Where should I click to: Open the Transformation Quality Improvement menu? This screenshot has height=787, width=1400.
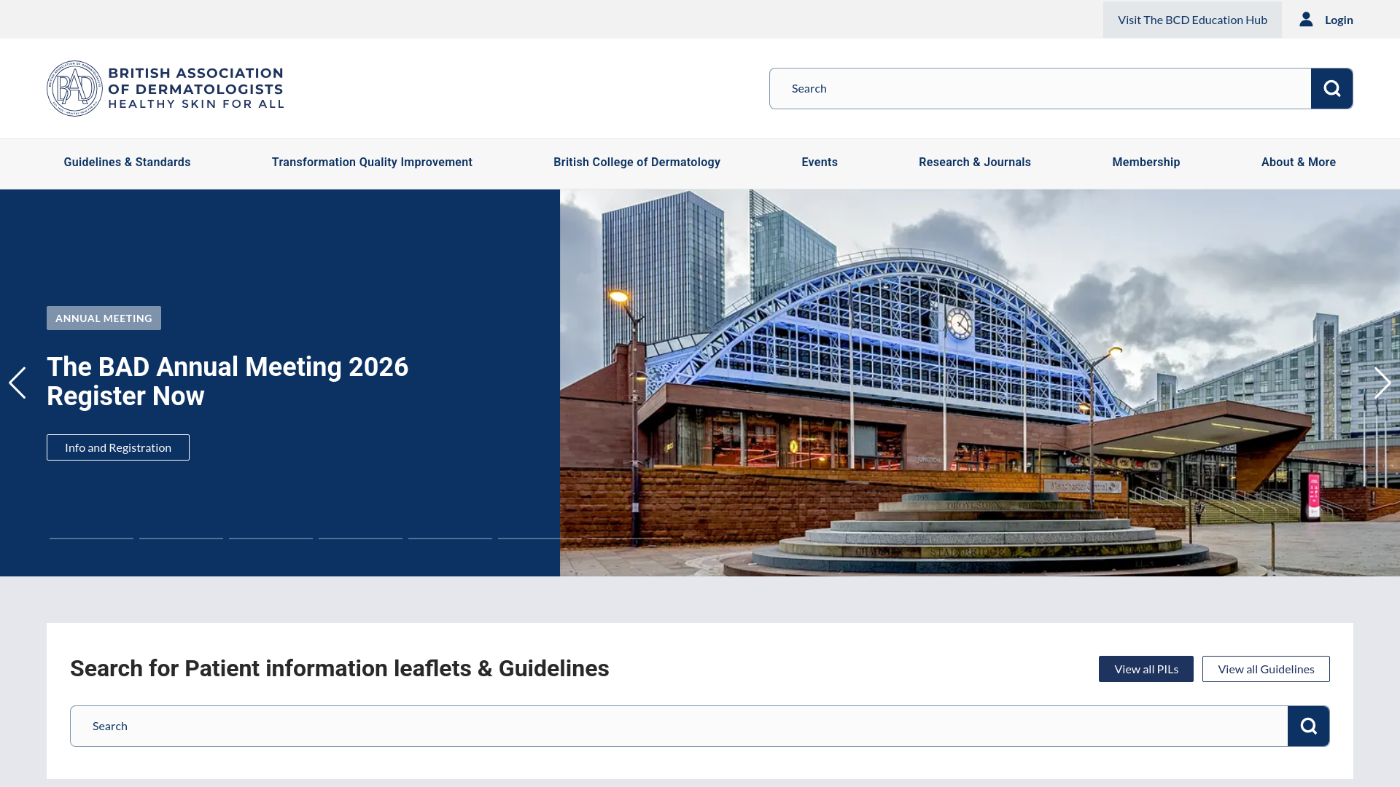tap(372, 162)
